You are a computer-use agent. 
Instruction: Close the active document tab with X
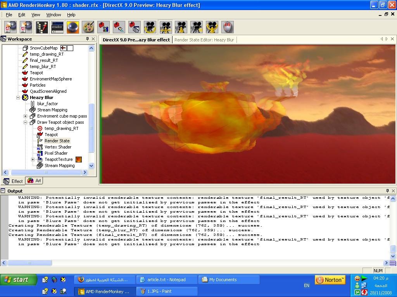392,39
